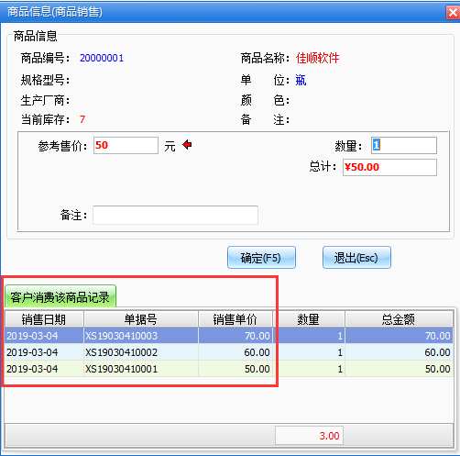The height and width of the screenshot is (456, 460).
Task: Click the 确定(F5) confirm button
Action: point(261,258)
